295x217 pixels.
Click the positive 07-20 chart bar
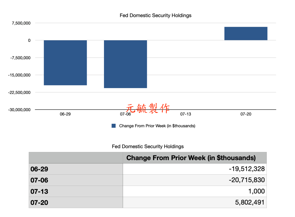coord(246,33)
